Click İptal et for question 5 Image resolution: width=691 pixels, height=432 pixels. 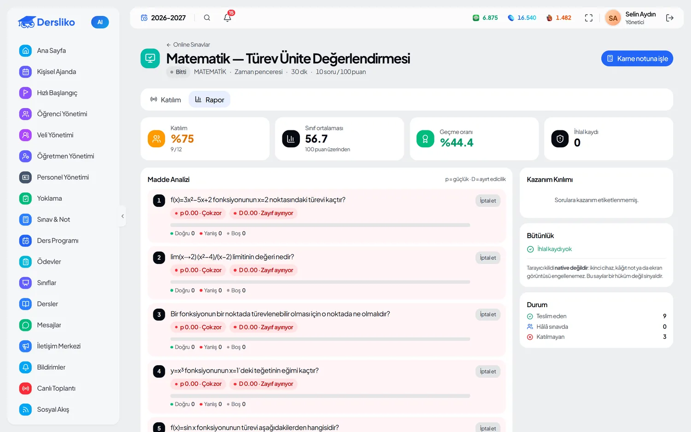click(488, 428)
